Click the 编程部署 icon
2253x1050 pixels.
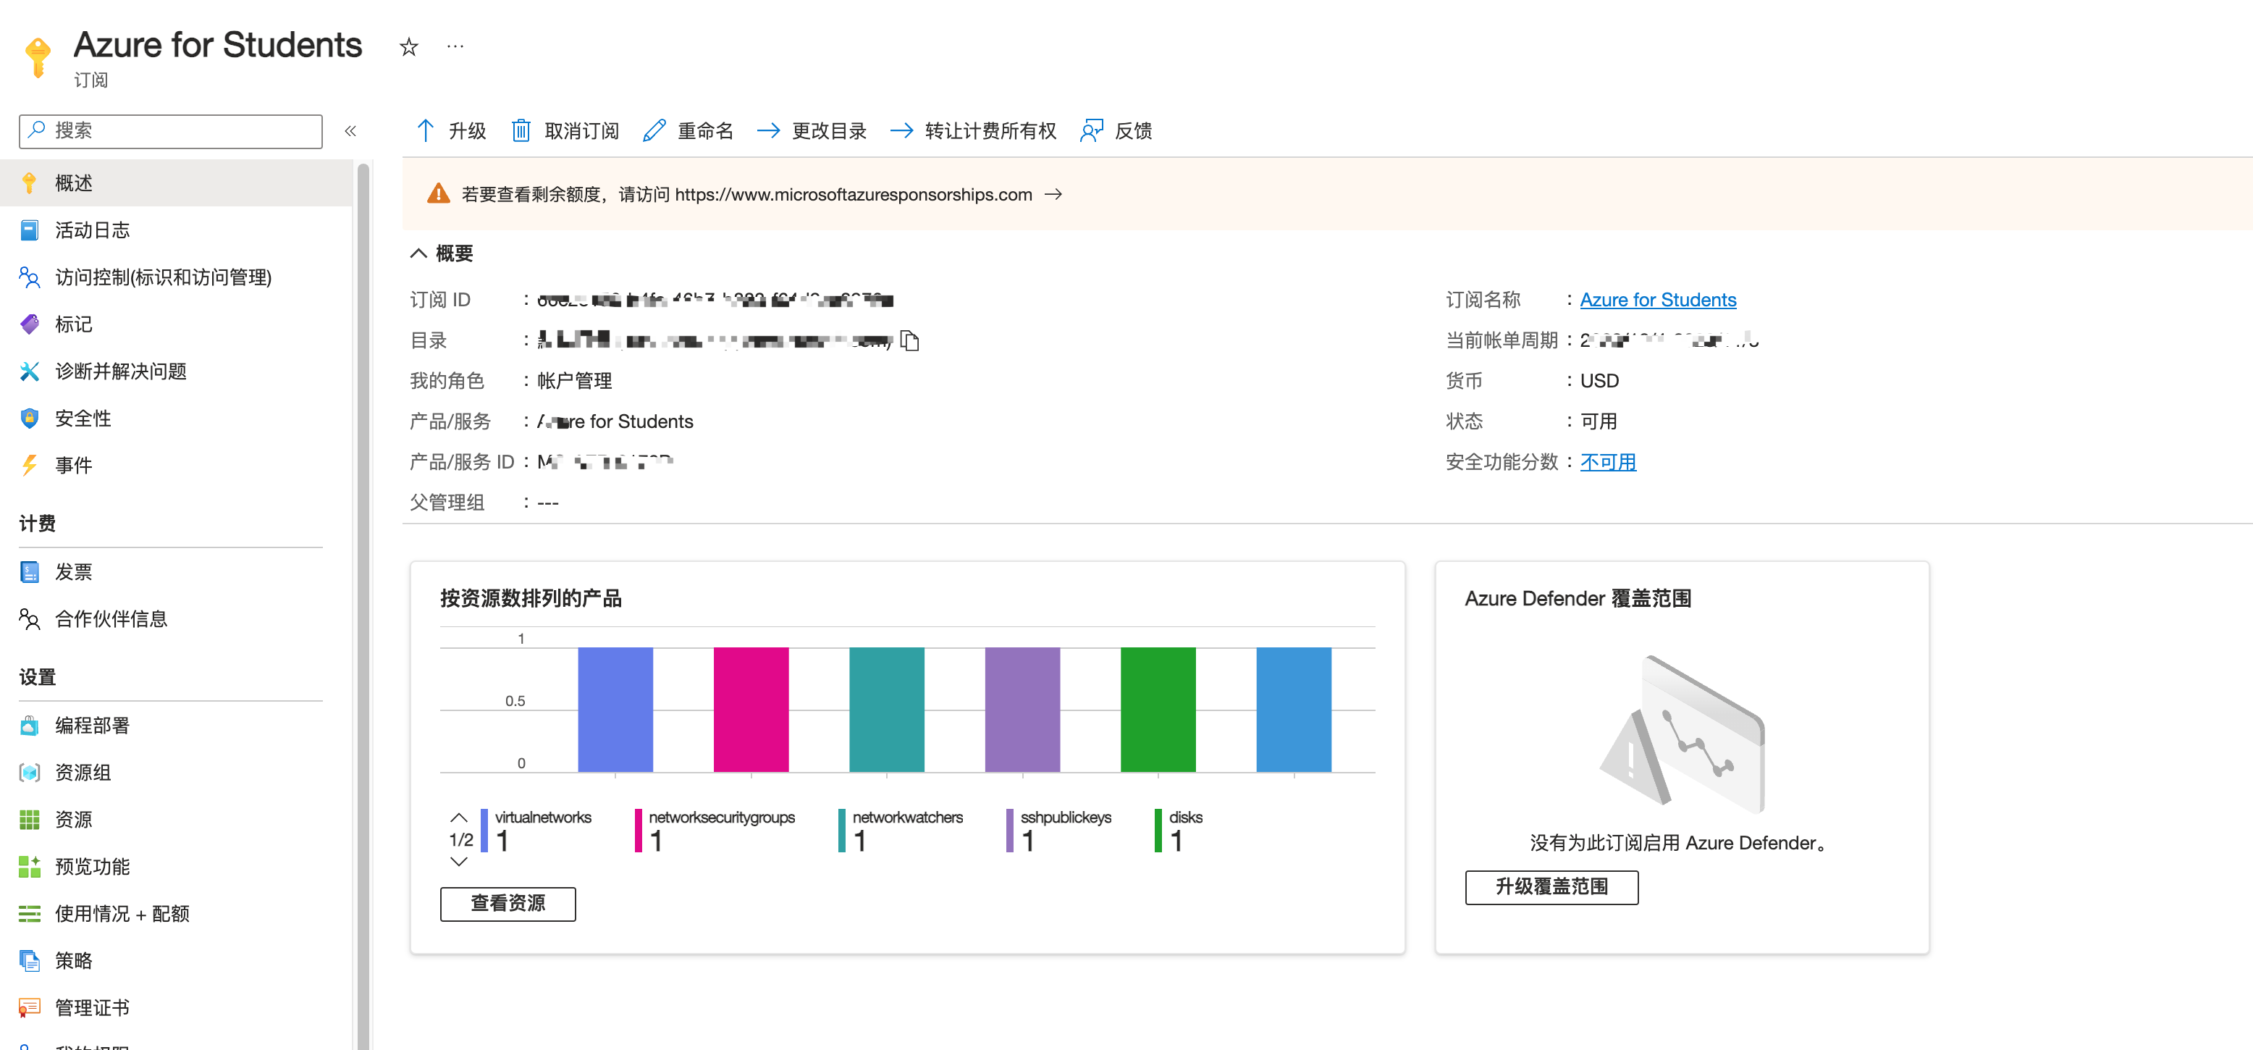[30, 726]
